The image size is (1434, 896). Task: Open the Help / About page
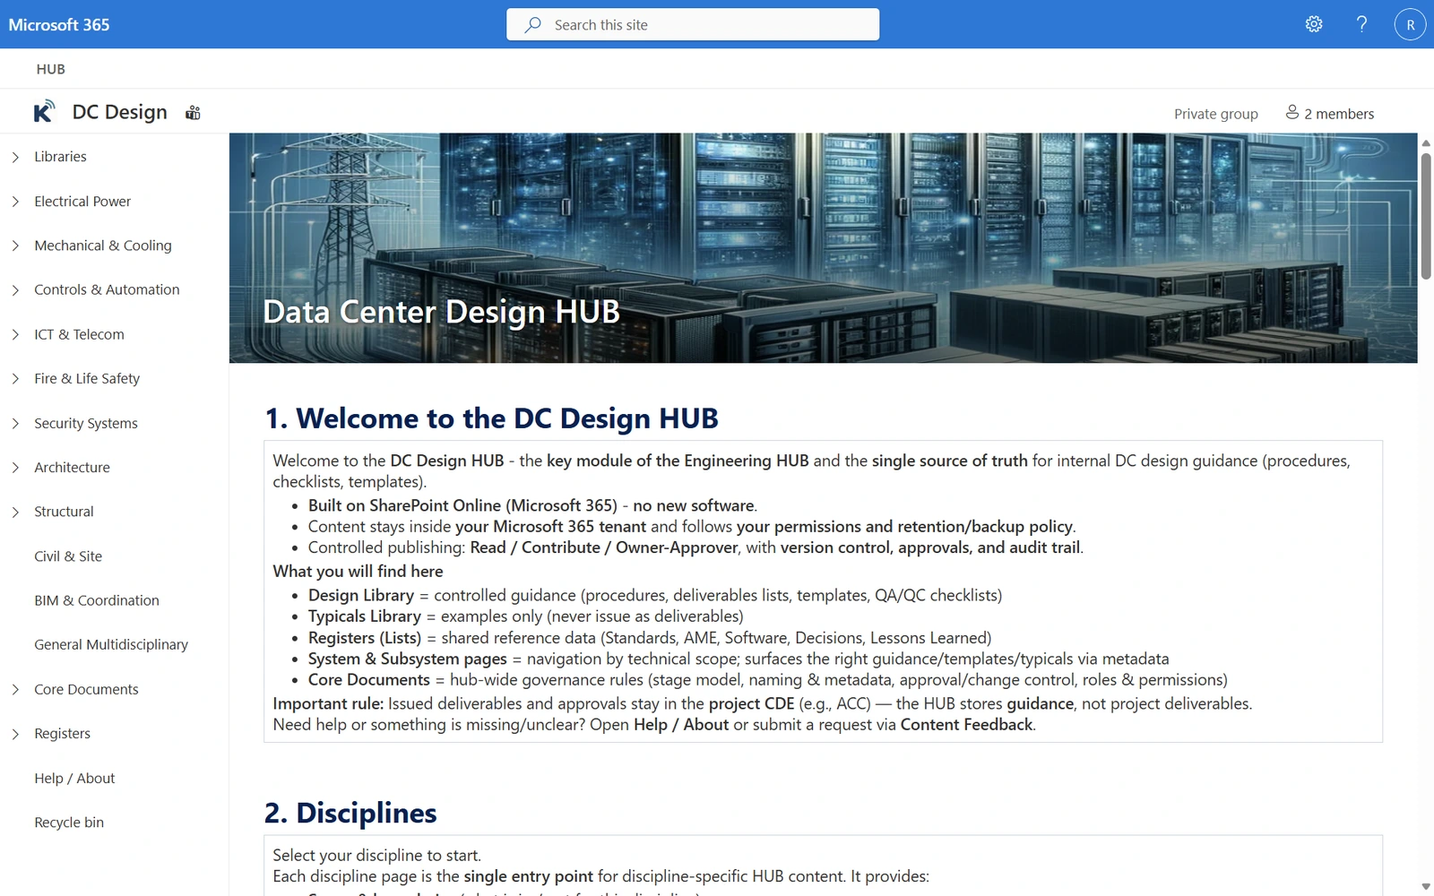(73, 778)
